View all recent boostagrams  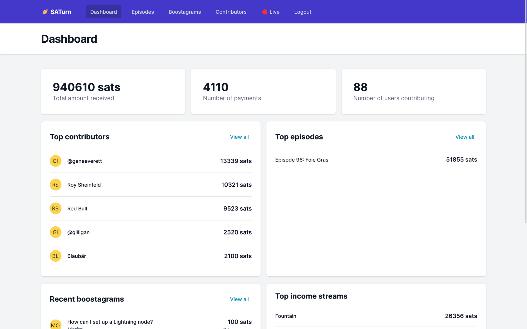[239, 299]
